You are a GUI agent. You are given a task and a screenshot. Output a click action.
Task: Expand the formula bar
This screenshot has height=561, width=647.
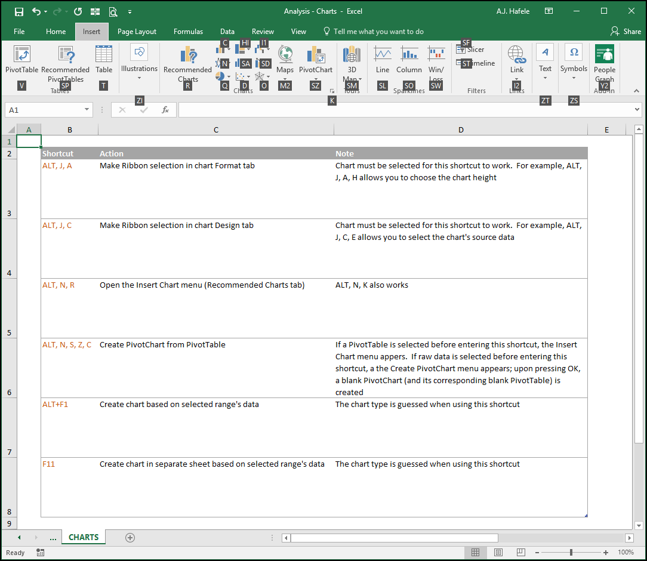(637, 109)
